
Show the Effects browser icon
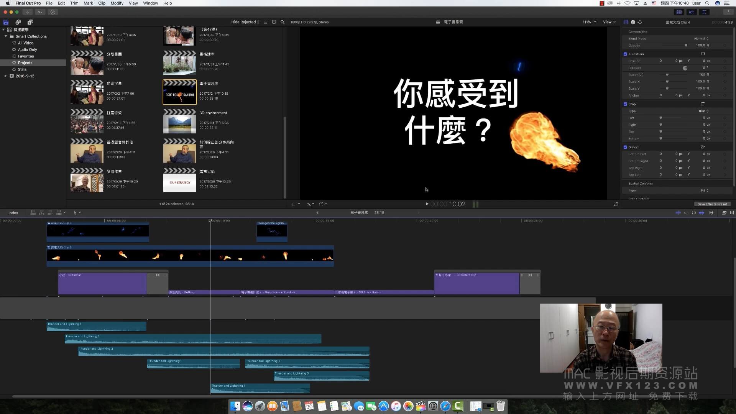(x=724, y=212)
